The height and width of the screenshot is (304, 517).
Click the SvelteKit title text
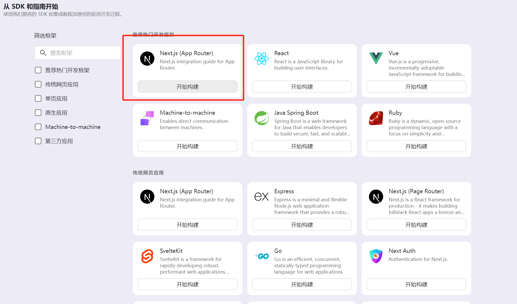pos(171,251)
